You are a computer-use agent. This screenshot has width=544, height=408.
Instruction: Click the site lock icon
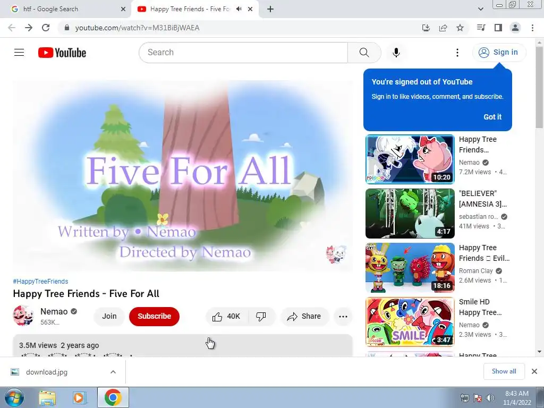67,28
